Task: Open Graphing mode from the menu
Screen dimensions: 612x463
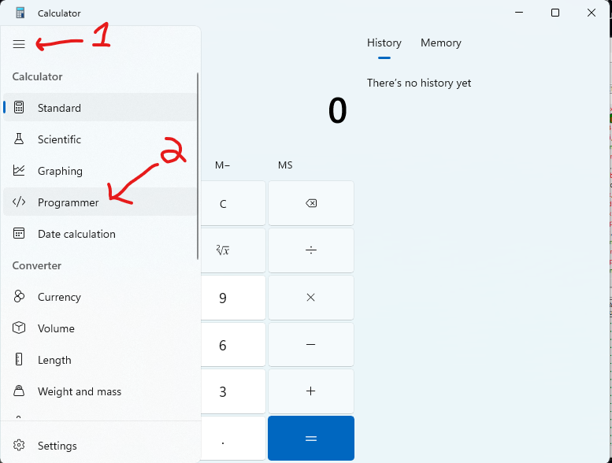Action: point(100,170)
